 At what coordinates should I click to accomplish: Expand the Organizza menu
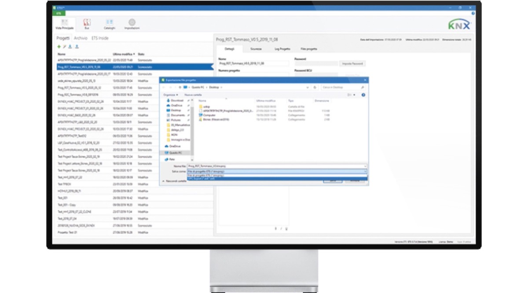(170, 94)
